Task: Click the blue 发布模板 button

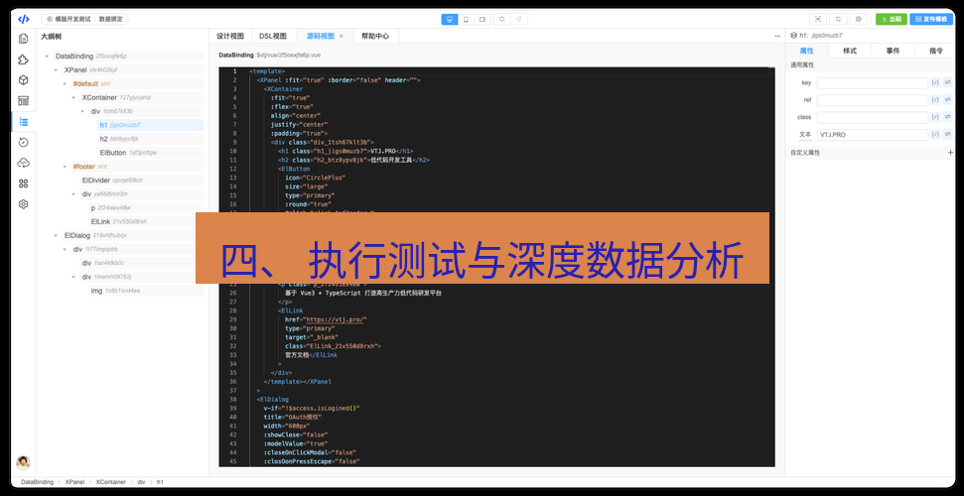Action: tap(931, 19)
